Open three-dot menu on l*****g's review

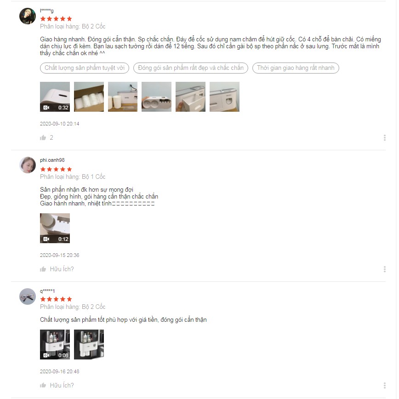384,137
